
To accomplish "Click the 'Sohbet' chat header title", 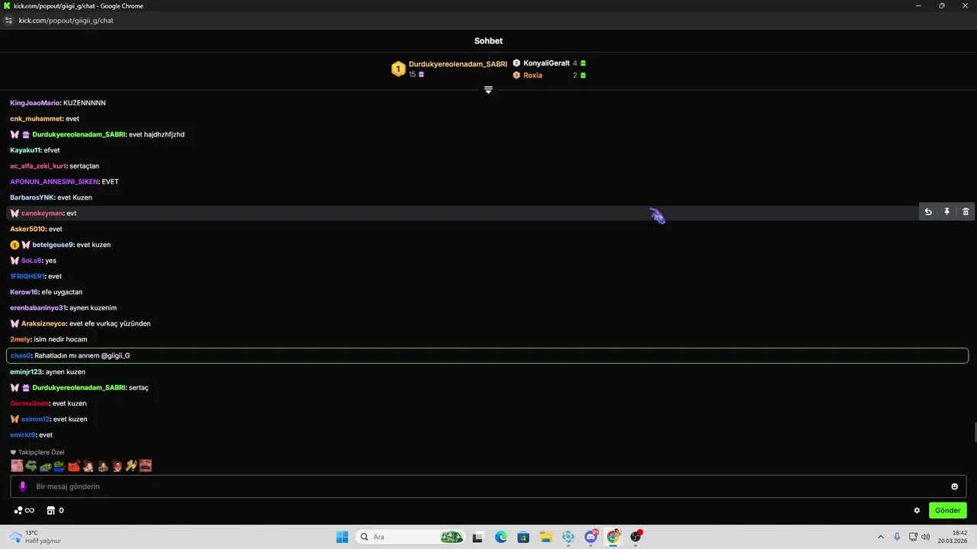I will pos(488,41).
